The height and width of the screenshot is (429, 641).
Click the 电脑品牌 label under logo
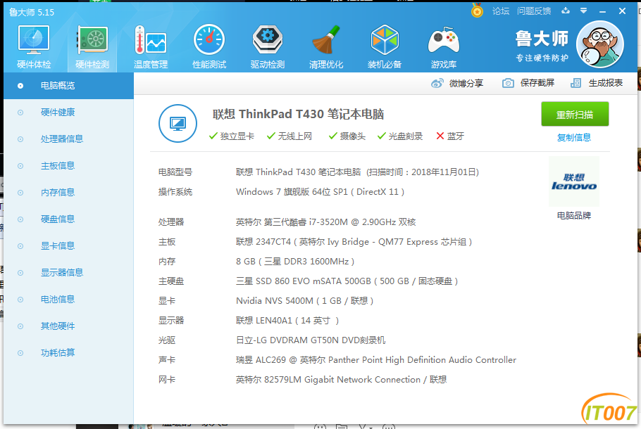click(x=574, y=215)
